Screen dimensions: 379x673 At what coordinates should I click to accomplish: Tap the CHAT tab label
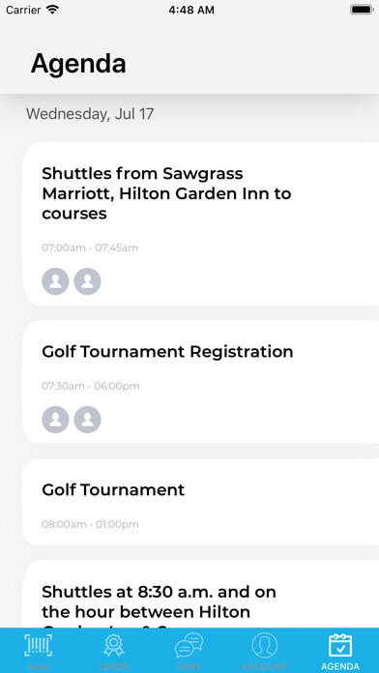[x=189, y=666]
